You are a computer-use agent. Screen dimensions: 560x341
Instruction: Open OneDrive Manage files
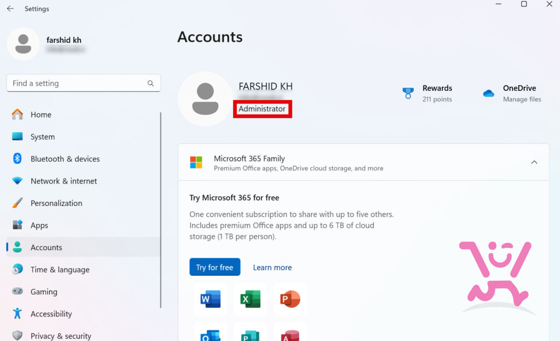[x=512, y=93]
